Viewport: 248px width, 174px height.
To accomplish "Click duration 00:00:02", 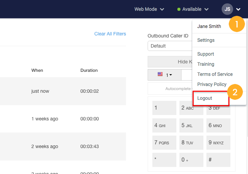I will point(90,91).
